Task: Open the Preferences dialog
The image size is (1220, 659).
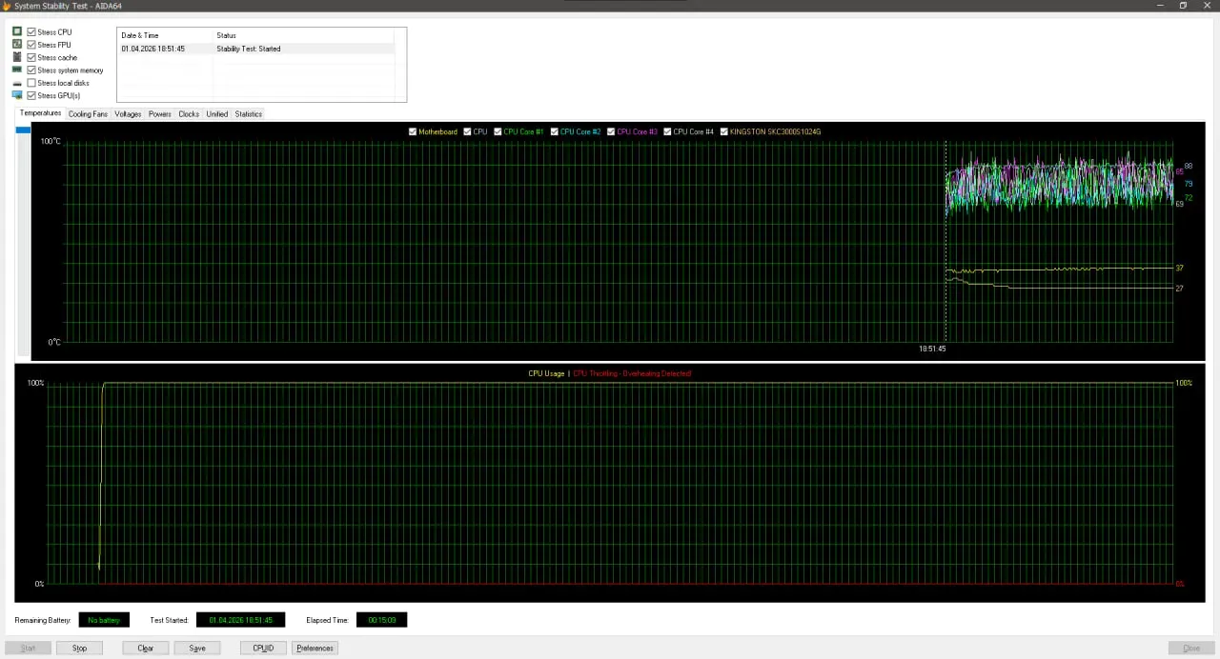Action: pyautogui.click(x=315, y=648)
